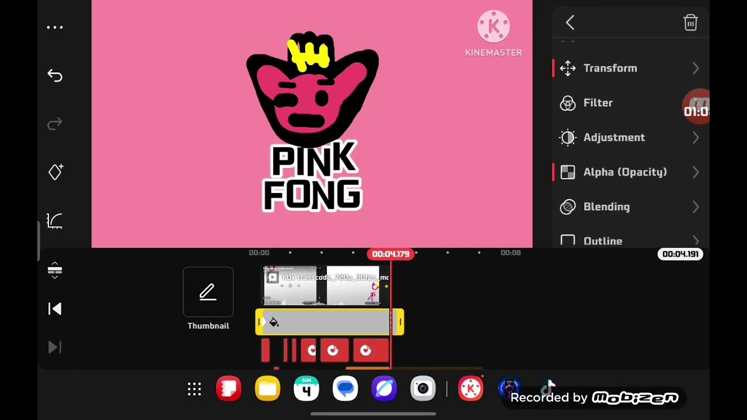Screen dimensions: 747x420
Task: Jump to the end of the timeline
Action: (55, 348)
